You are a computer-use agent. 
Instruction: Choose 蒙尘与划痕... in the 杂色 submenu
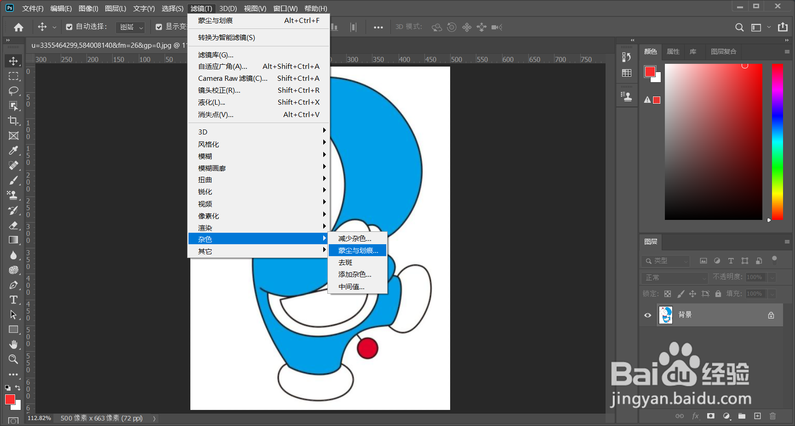(x=357, y=250)
